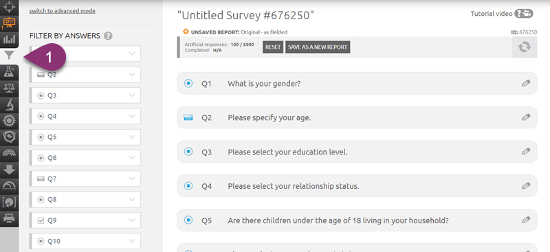
Task: Click the download arrow icon in sidebar
Action: coord(9,170)
